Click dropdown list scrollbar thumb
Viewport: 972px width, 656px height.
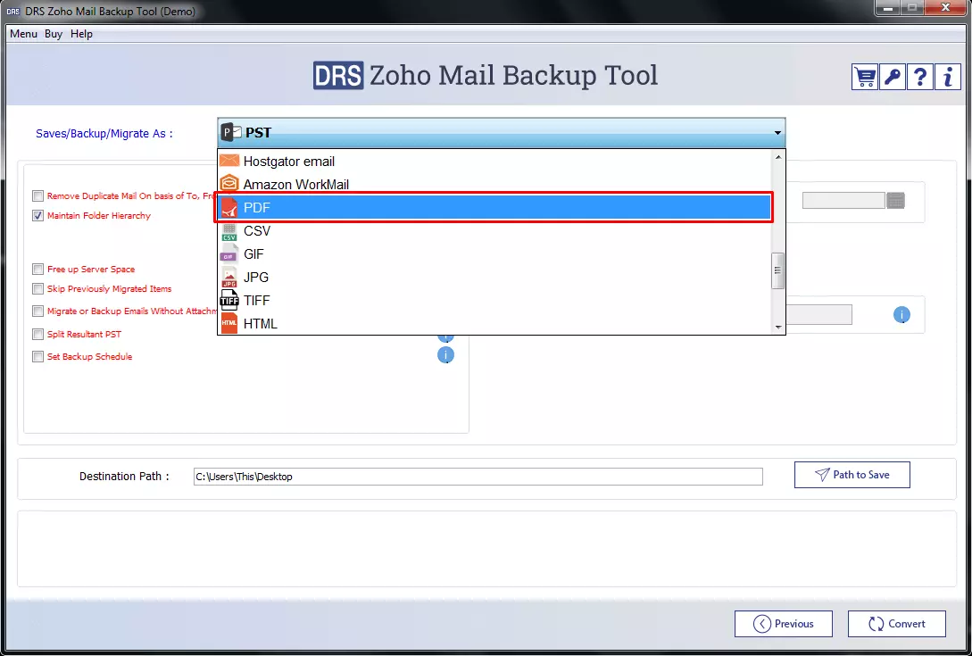777,270
